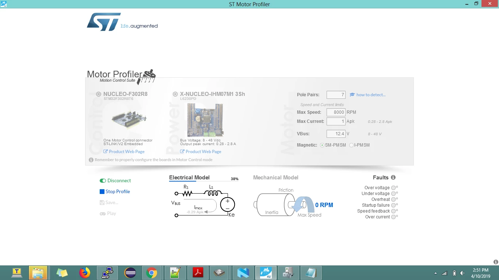499x280 pixels.
Task: Open the blue N app on the taskbar
Action: [243, 273]
